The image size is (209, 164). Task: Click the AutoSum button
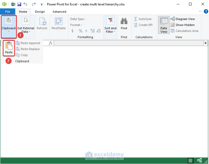[143, 19]
